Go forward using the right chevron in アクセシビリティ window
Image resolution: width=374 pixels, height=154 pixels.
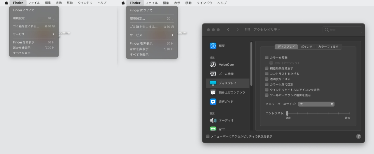coord(238,30)
